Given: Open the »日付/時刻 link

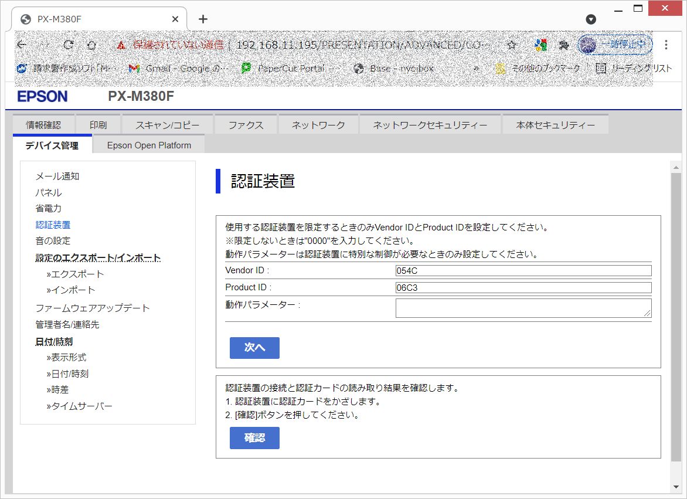Looking at the screenshot, I should click(x=67, y=374).
